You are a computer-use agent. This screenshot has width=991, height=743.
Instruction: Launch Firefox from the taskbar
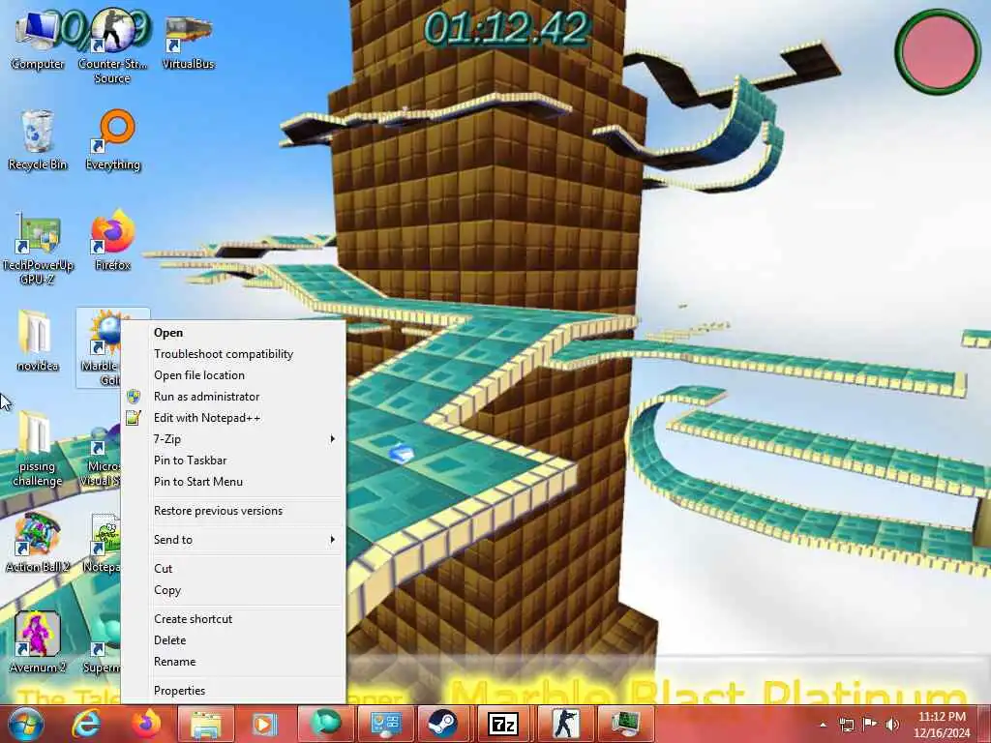(146, 724)
